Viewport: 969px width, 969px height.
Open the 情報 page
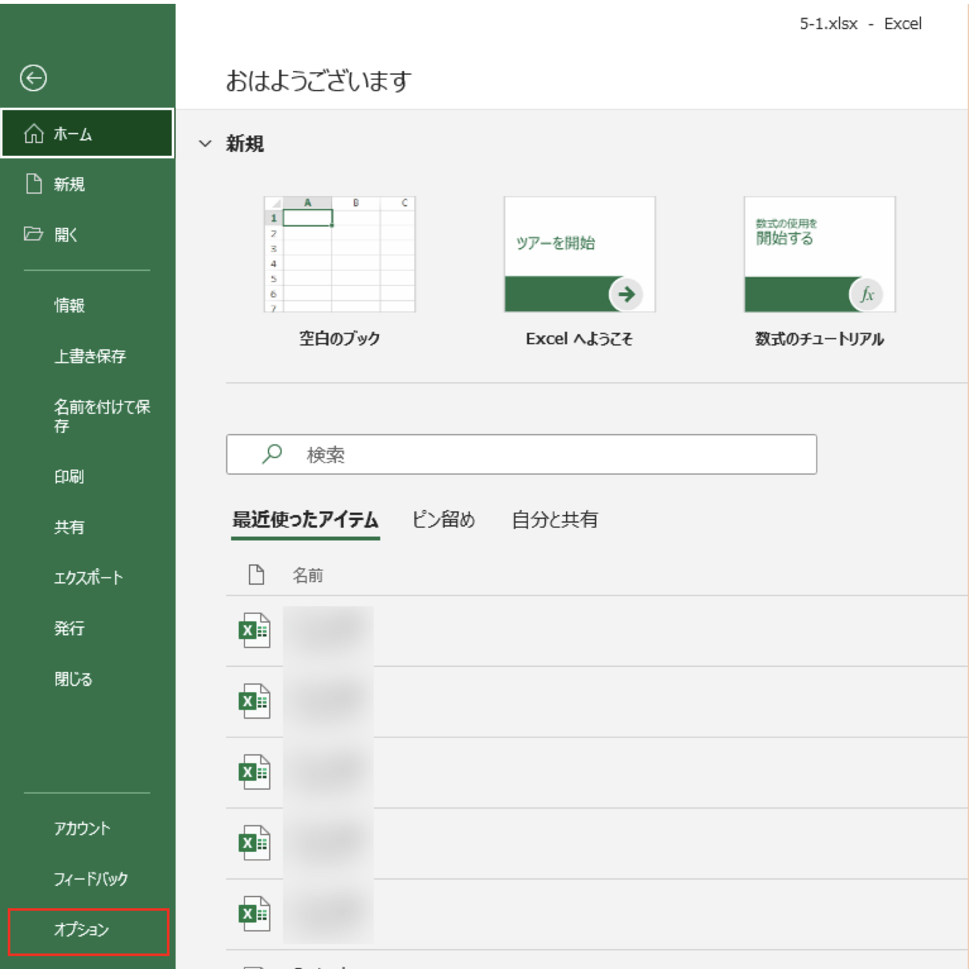pos(87,305)
